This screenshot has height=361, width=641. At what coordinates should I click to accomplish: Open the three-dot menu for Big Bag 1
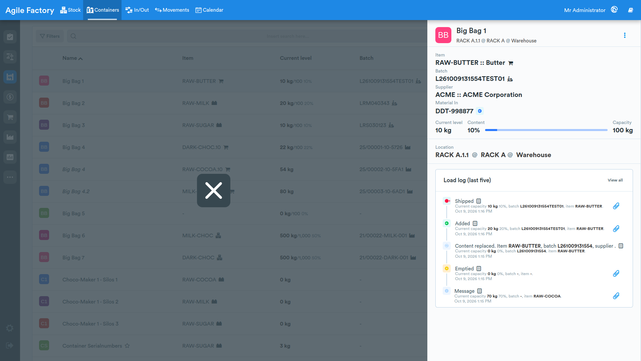pyautogui.click(x=625, y=35)
